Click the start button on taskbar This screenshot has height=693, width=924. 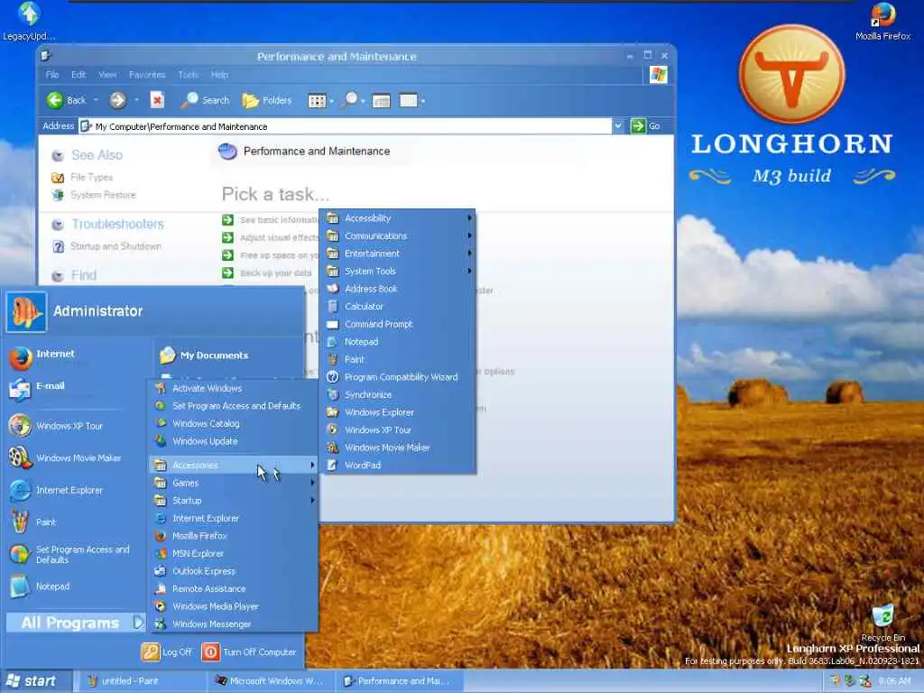[36, 681]
